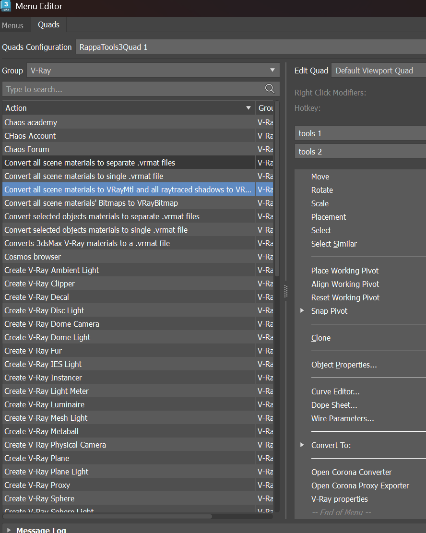Select the CHaos Account action row
This screenshot has width=426, height=533.
pyautogui.click(x=138, y=136)
